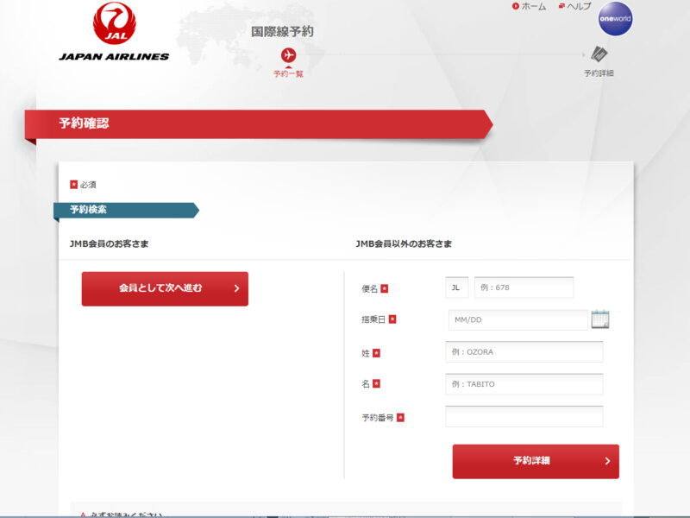Focus the flight number field 例：678
Viewport: 690px width, 518px height.
point(523,287)
